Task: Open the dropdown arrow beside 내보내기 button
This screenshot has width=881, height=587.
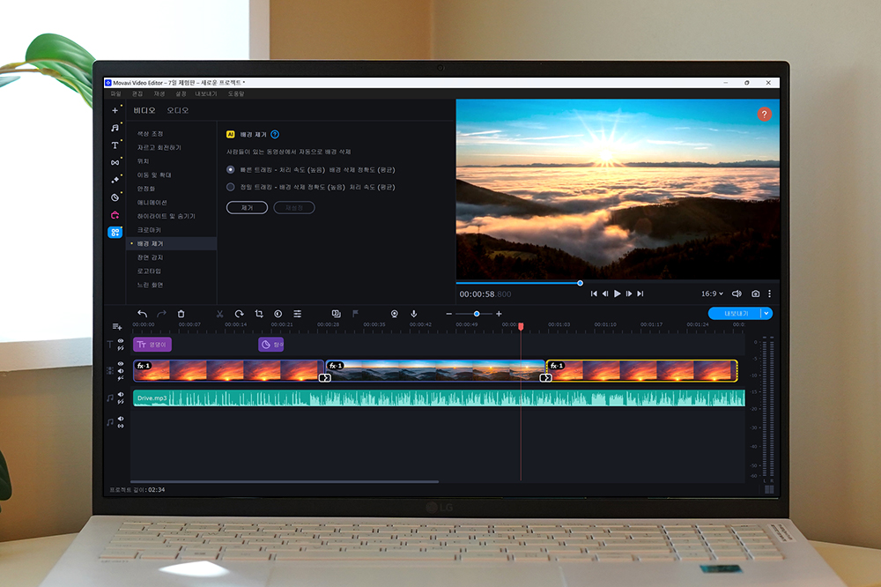Action: tap(766, 313)
